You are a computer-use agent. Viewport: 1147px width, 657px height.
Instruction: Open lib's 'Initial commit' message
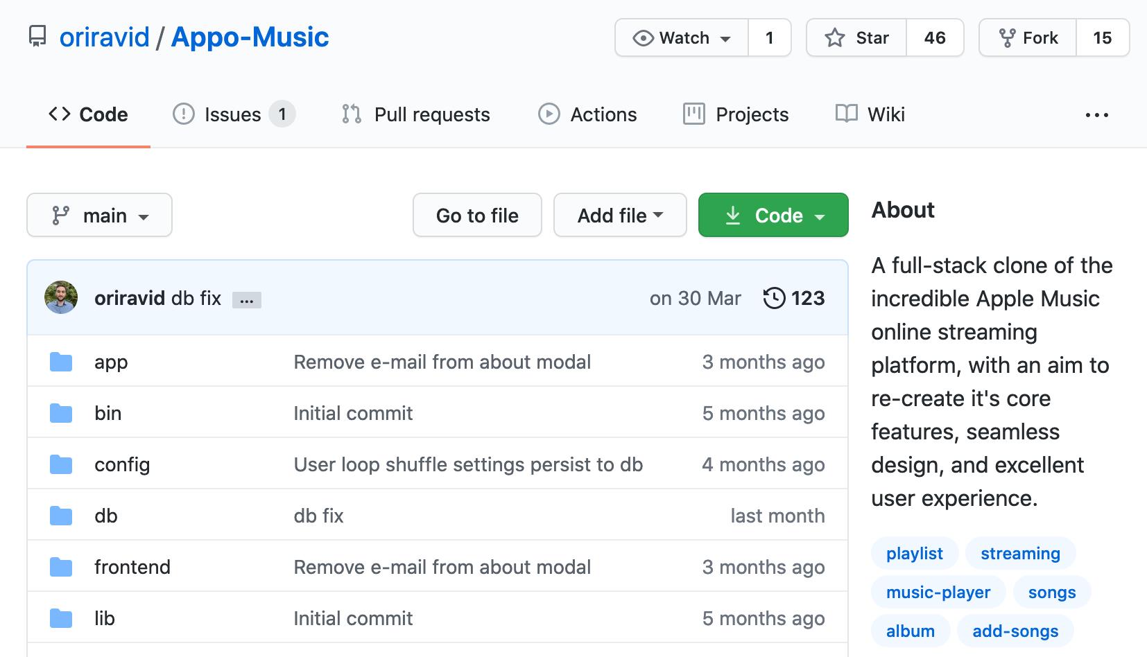(353, 618)
